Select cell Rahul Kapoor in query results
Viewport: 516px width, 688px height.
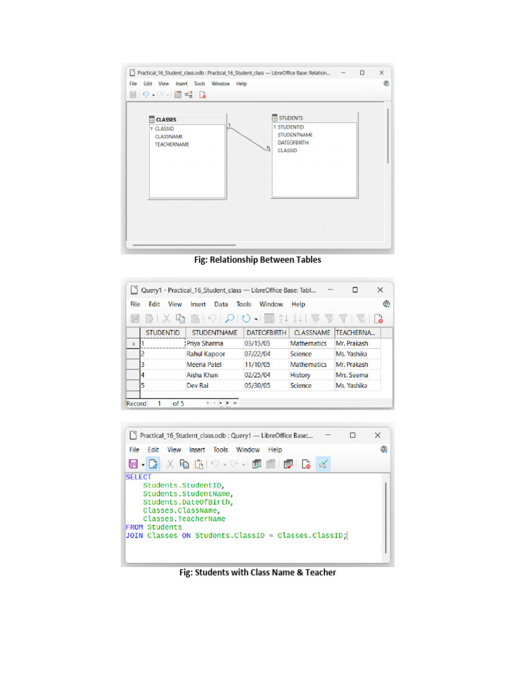214,353
